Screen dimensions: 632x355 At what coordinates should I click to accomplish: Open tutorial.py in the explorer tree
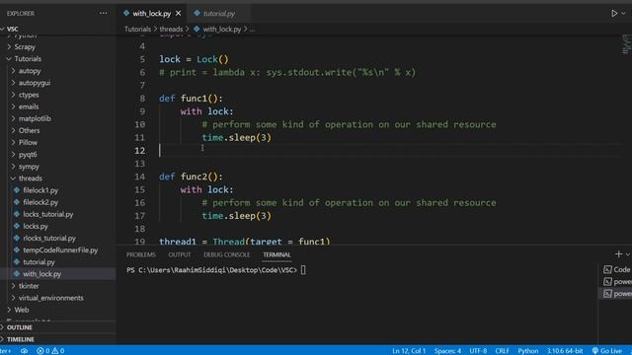click(39, 262)
